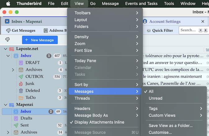This screenshot has width=209, height=136.
Task: Select the Unread messages view option
Action: pyautogui.click(x=174, y=98)
